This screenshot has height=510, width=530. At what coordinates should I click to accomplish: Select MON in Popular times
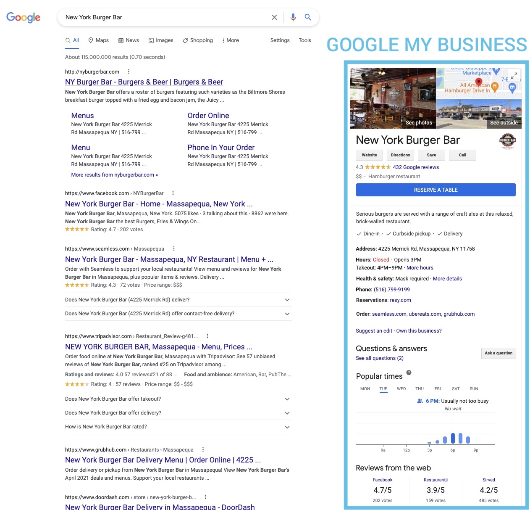pyautogui.click(x=365, y=389)
